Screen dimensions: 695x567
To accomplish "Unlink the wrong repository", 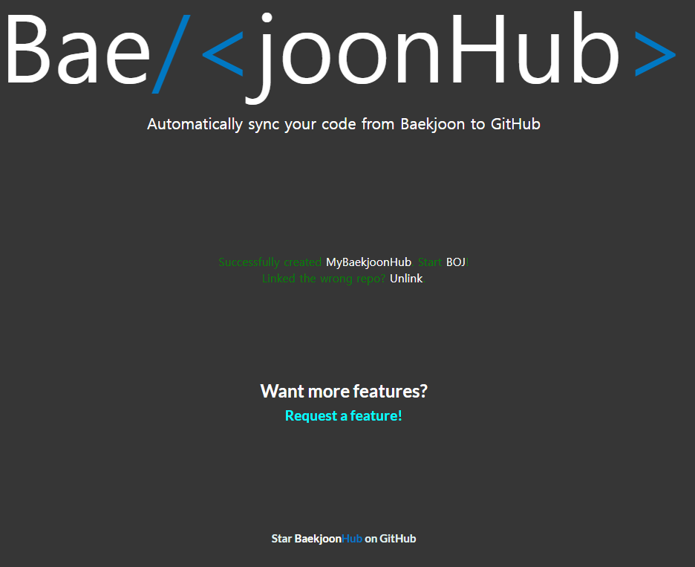I will click(406, 279).
